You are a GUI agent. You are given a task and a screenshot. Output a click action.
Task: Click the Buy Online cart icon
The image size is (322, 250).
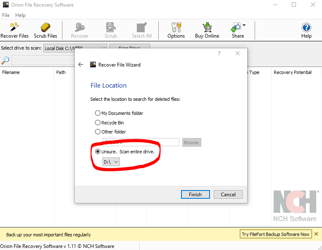point(207,31)
